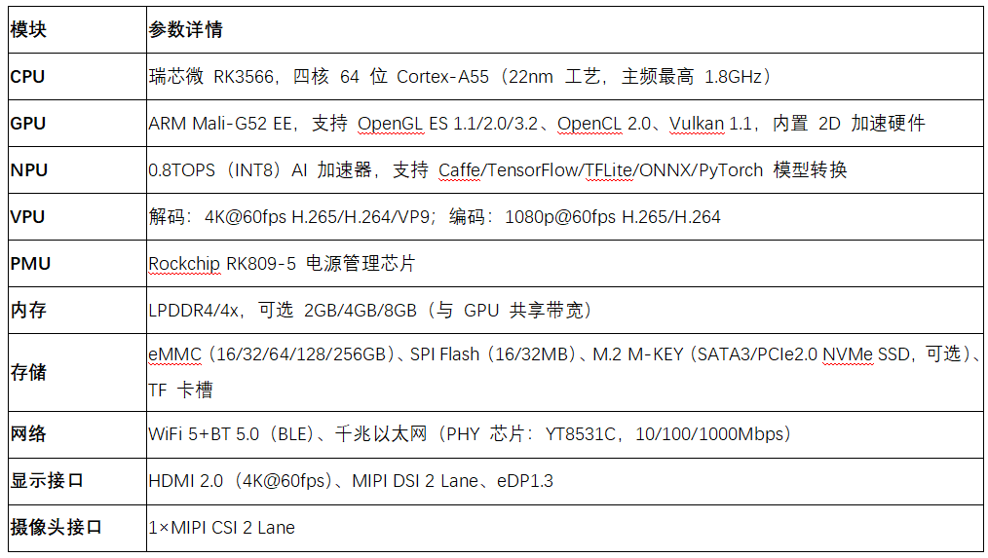Click the VPU row label
This screenshot has width=988, height=558.
[27, 217]
